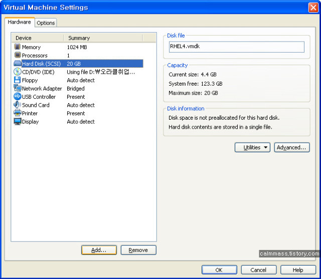Add a new hardware device
321x279 pixels.
point(99,250)
